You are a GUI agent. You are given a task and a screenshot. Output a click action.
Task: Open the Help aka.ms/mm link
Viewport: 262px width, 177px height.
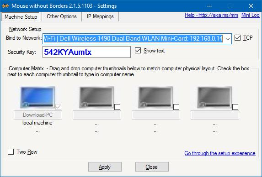(x=211, y=15)
